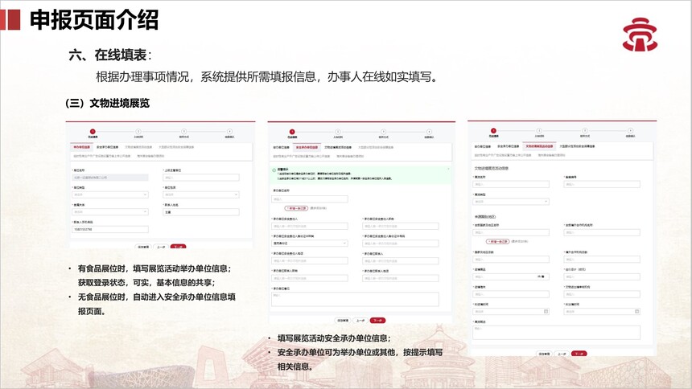The image size is (692, 389).
Task: Click red 下一步 button in the middle form
Action: (x=377, y=321)
